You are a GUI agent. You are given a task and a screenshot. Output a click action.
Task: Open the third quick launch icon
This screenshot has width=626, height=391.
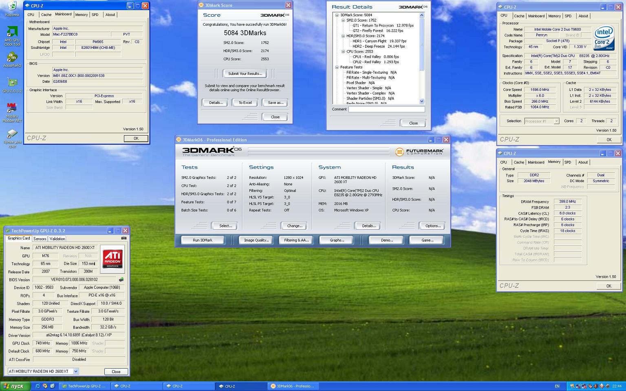point(52,386)
